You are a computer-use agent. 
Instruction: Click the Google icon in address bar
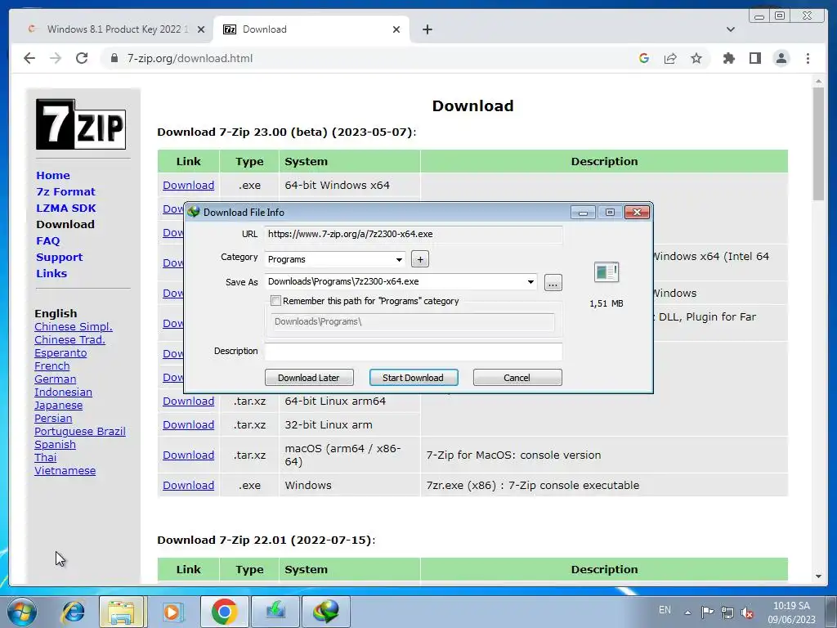(644, 58)
